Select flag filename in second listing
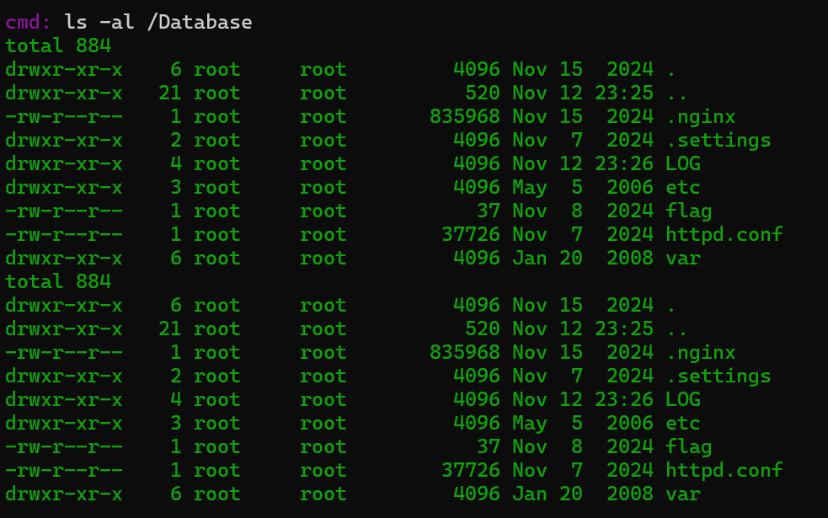This screenshot has height=518, width=828. point(689,446)
